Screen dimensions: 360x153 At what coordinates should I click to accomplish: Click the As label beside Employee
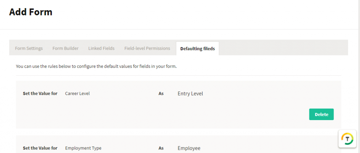[161, 148]
